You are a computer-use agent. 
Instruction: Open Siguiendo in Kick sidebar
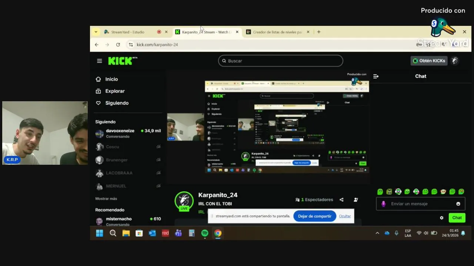coord(112,103)
